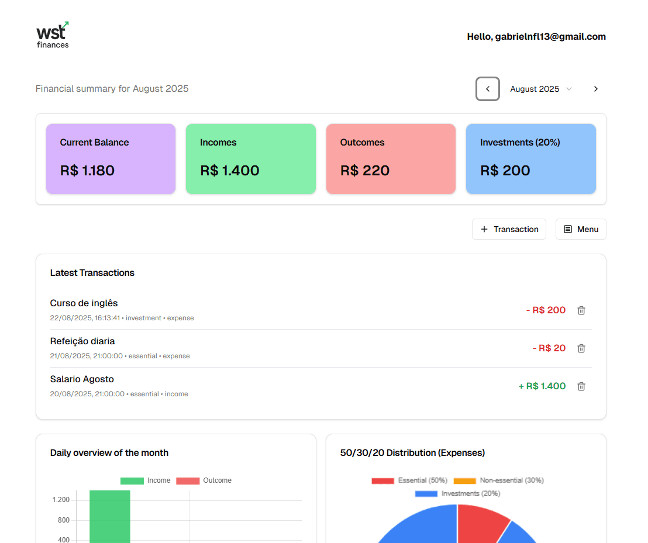Open the August 2025 month dropdown
648x543 pixels.
(x=541, y=89)
